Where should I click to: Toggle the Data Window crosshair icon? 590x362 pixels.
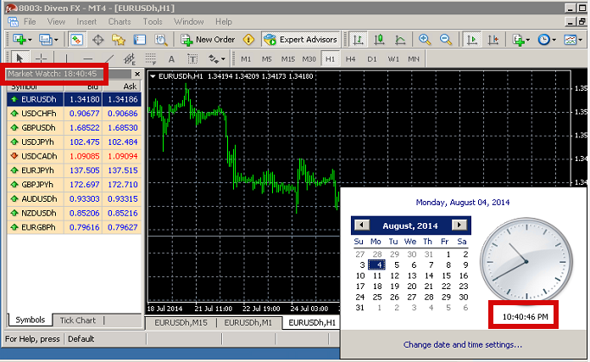[x=98, y=40]
